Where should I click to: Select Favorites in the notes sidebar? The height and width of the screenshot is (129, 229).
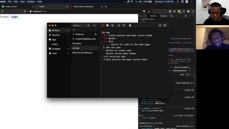pyautogui.click(x=59, y=35)
